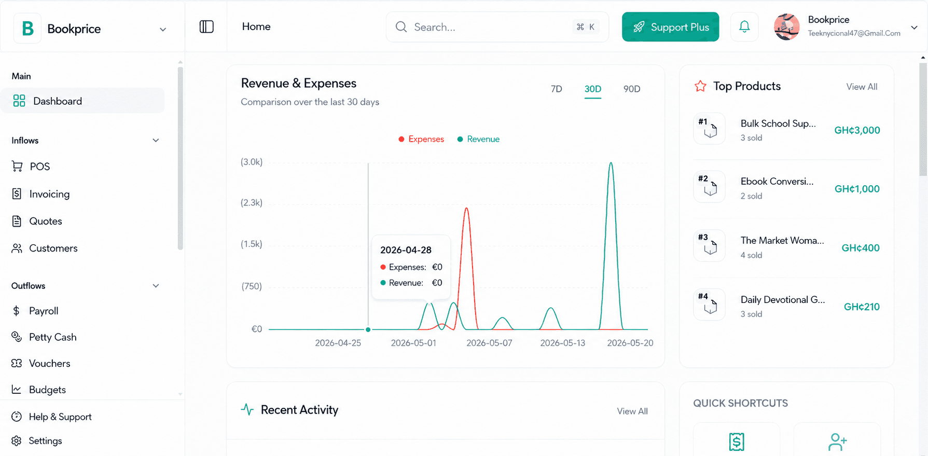Click the Customers people icon
This screenshot has width=928, height=456.
17,248
